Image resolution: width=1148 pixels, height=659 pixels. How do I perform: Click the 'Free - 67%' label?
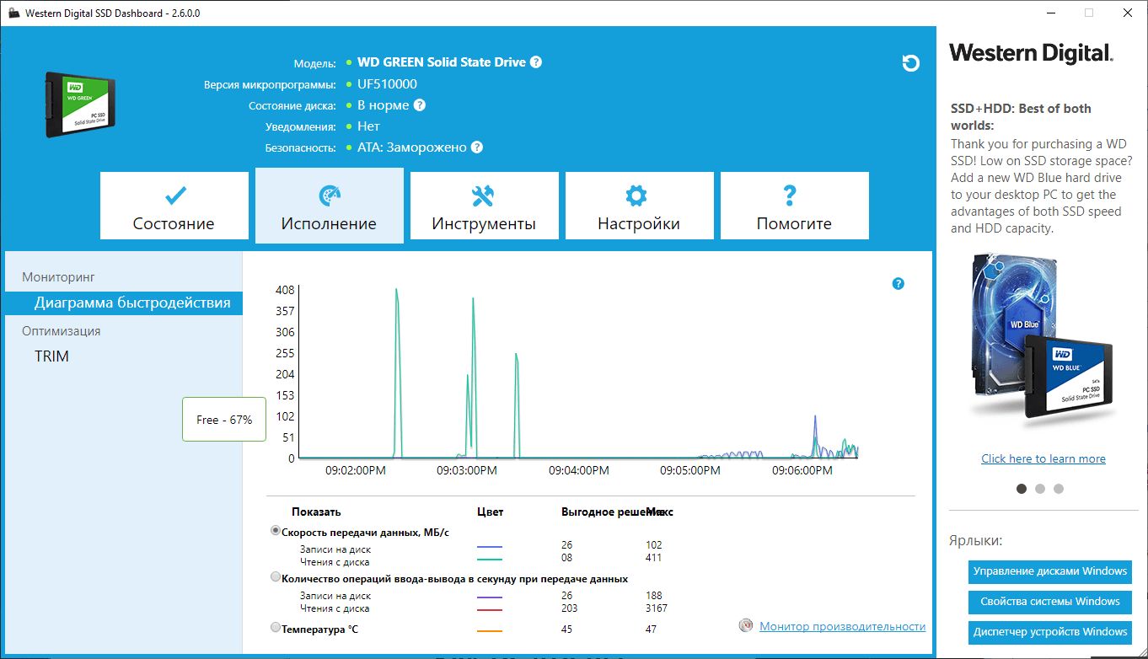224,420
